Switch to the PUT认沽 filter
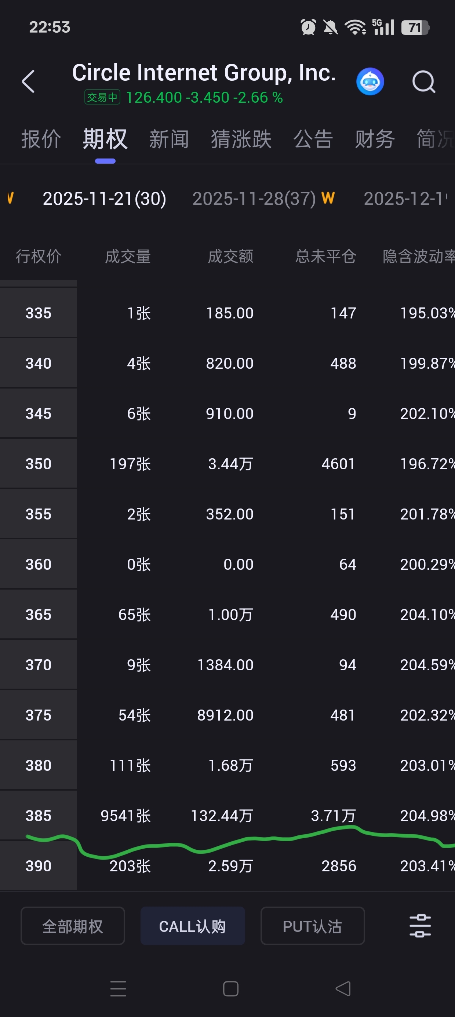This screenshot has height=1017, width=455. pos(312,926)
